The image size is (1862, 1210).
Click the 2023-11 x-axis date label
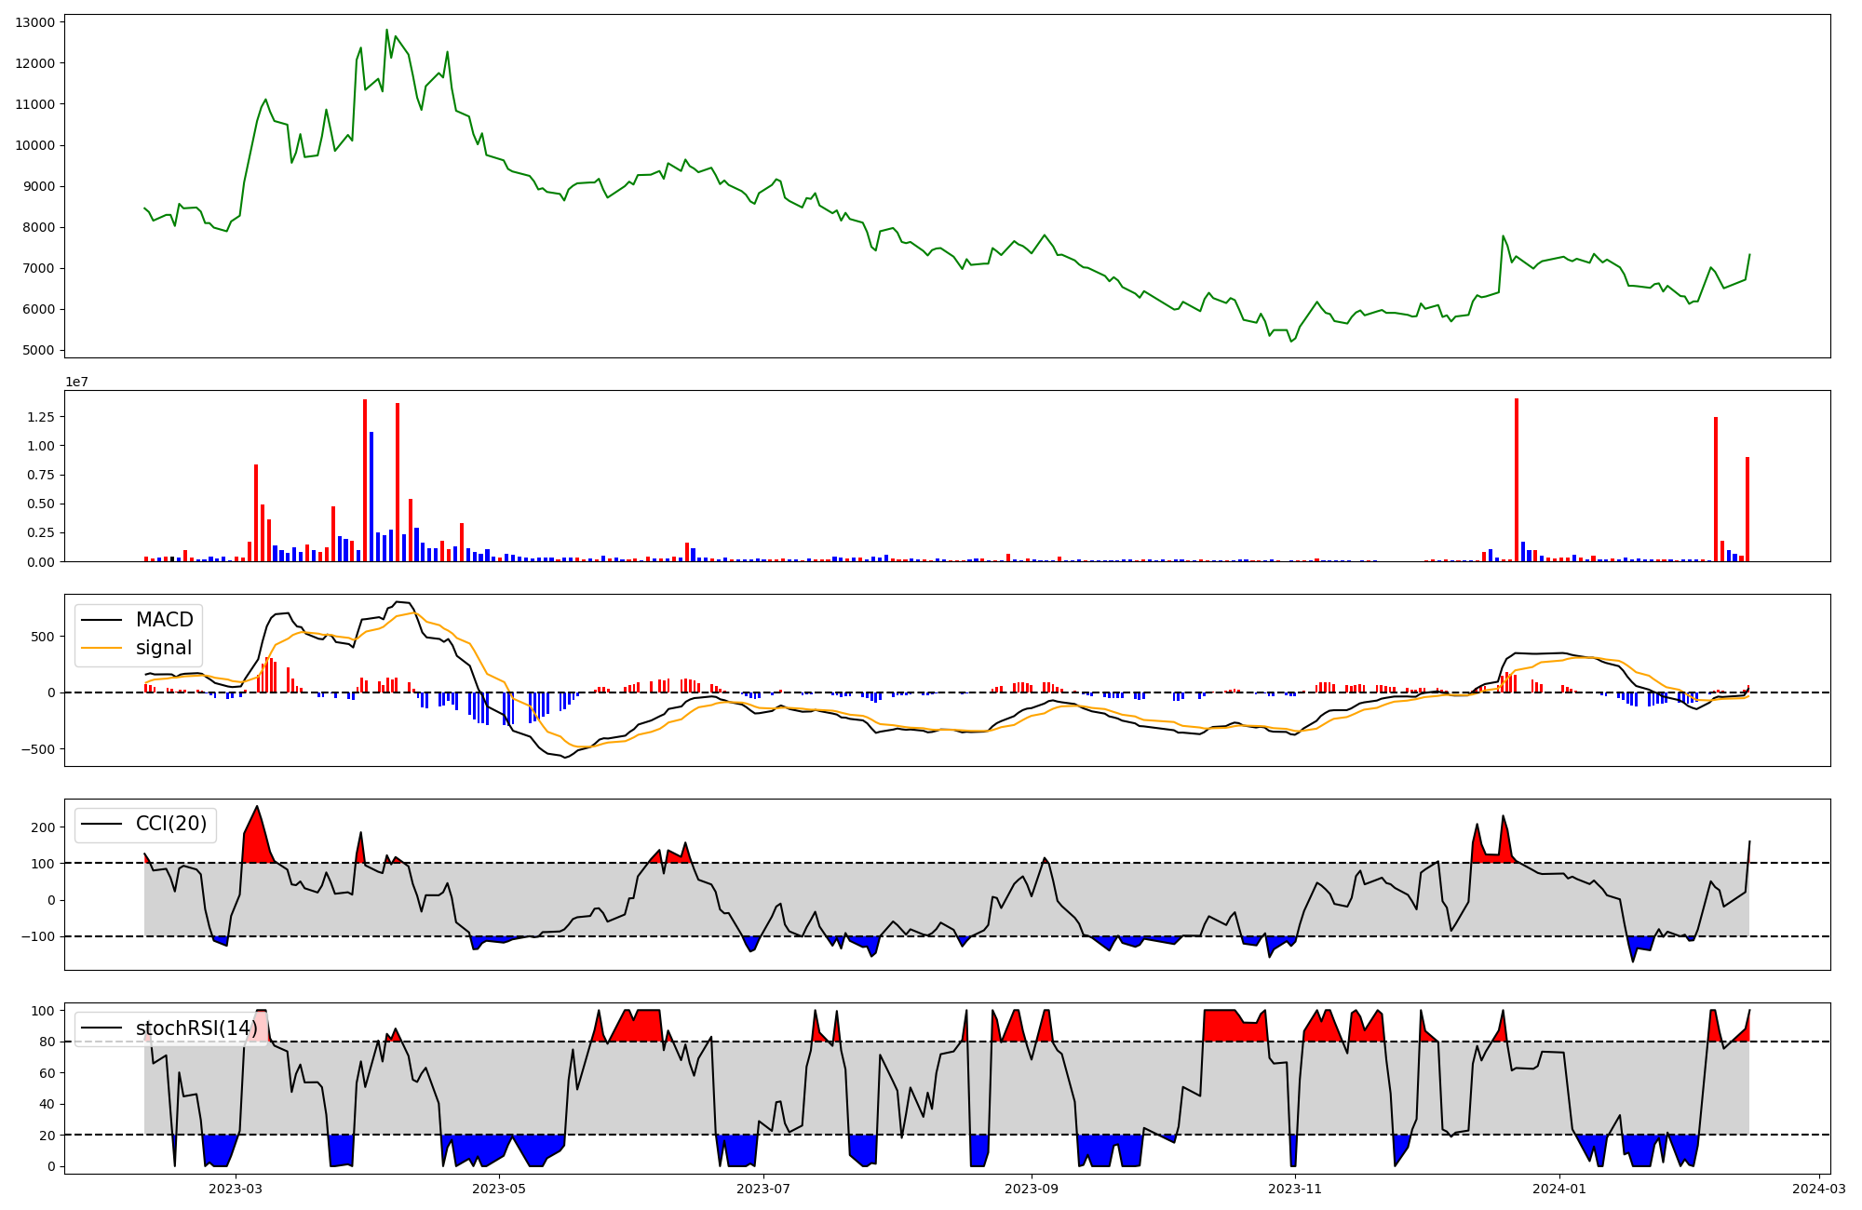pyautogui.click(x=1295, y=1189)
